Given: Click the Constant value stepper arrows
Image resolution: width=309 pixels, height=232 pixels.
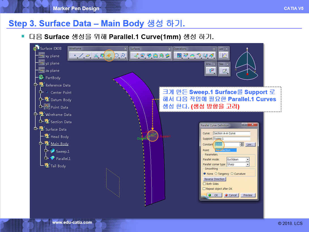Looking at the screenshot, I should [x=242, y=144].
